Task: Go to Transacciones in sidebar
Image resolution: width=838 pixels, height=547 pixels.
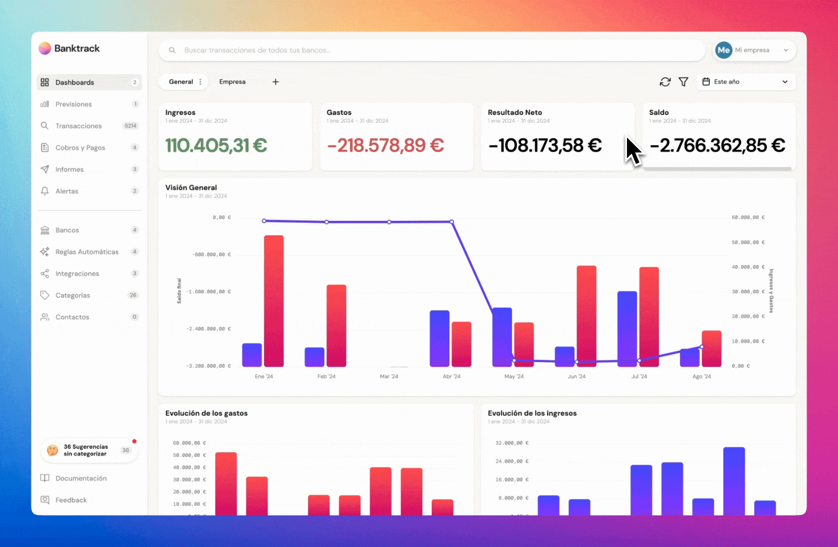Action: pyautogui.click(x=79, y=126)
